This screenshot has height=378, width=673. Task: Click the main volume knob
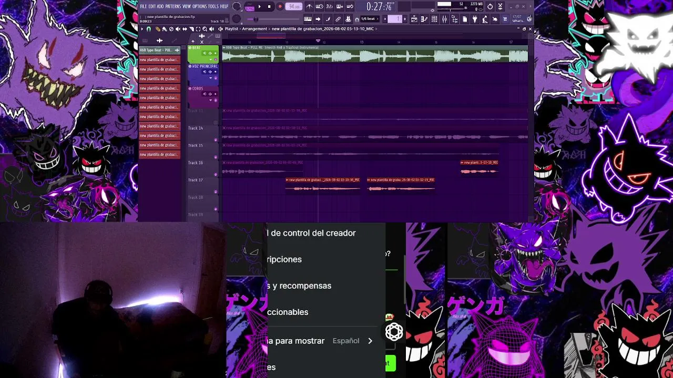(237, 7)
